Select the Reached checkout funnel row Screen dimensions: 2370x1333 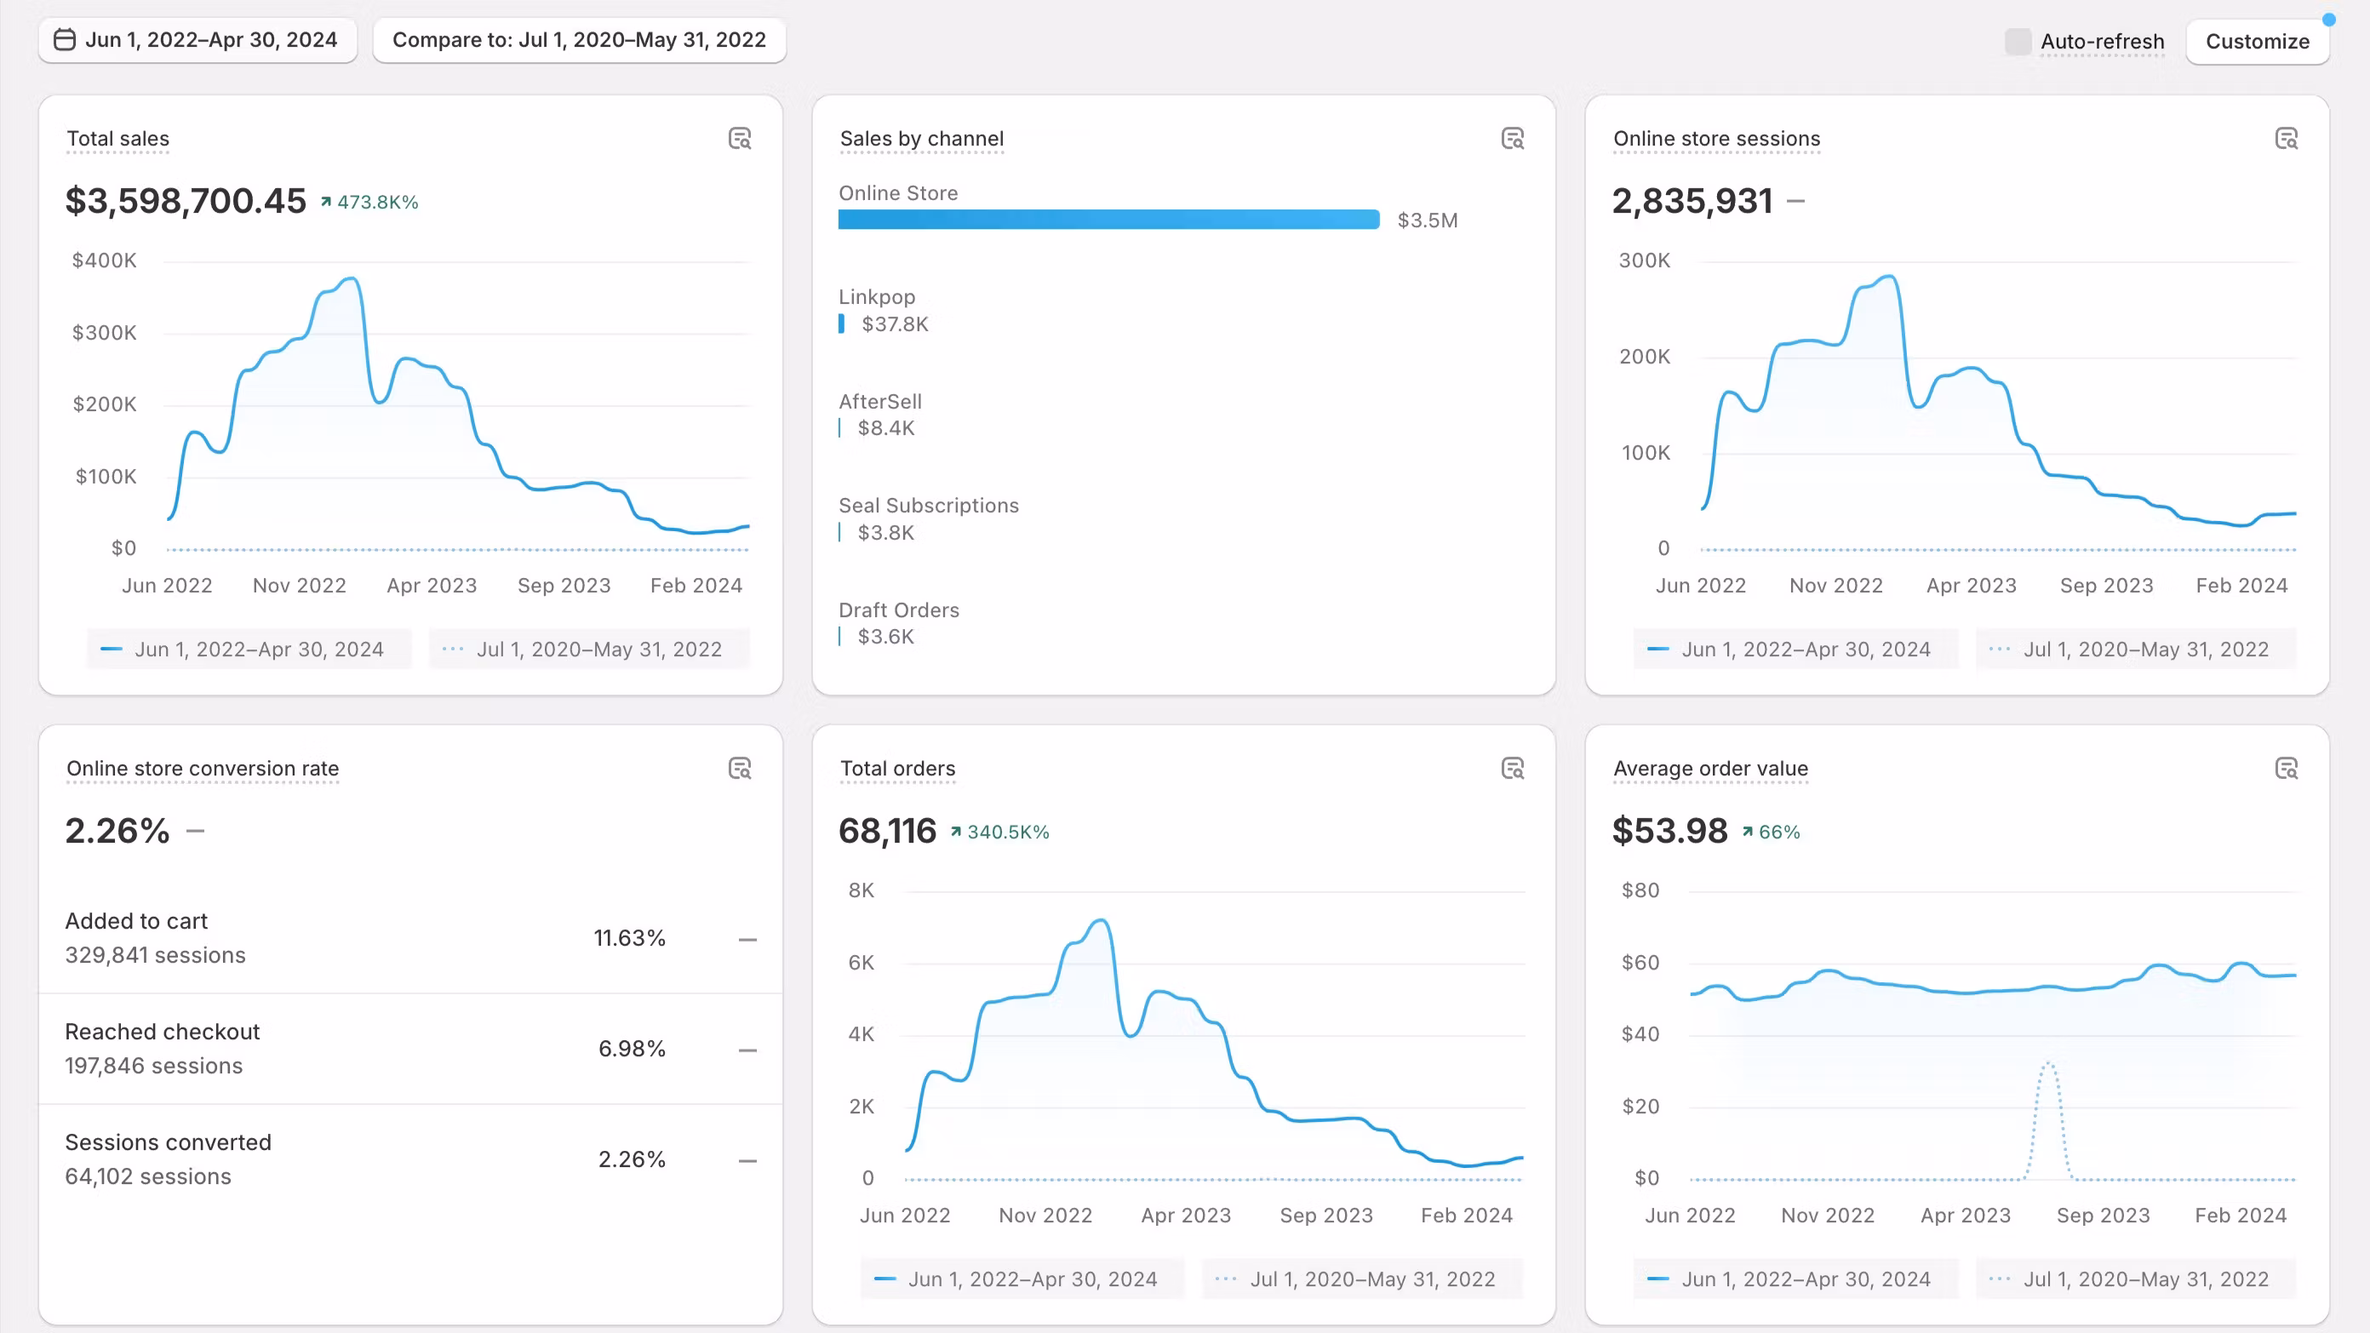pos(410,1049)
